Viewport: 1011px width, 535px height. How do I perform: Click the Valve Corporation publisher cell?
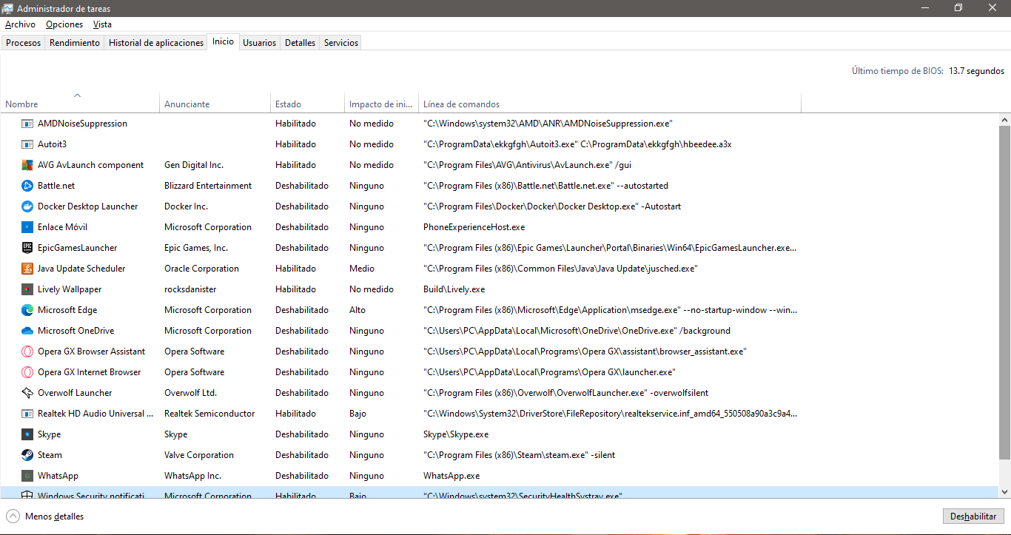click(199, 455)
